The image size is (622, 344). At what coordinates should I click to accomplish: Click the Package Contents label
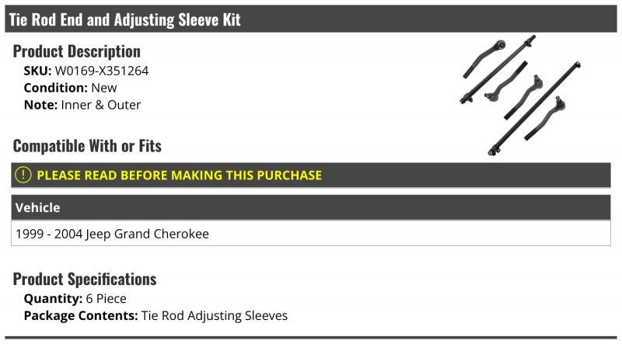click(81, 315)
